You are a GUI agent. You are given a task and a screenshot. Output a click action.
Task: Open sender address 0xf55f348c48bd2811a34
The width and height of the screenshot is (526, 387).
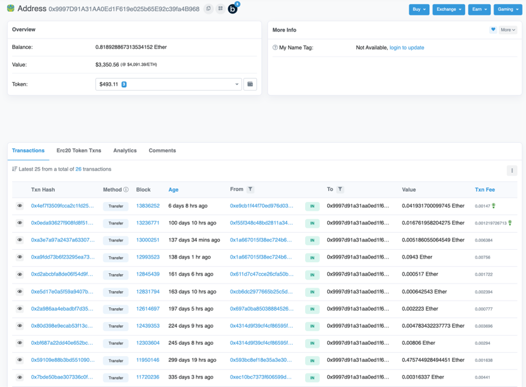[x=261, y=223]
